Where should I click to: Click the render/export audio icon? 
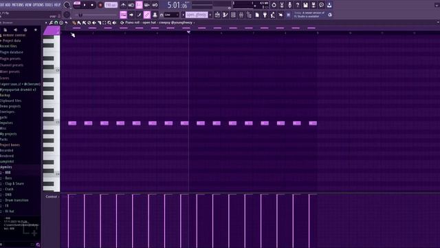[x=313, y=5]
